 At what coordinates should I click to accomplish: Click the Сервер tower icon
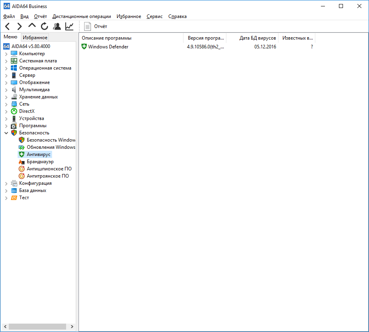pyautogui.click(x=14, y=75)
